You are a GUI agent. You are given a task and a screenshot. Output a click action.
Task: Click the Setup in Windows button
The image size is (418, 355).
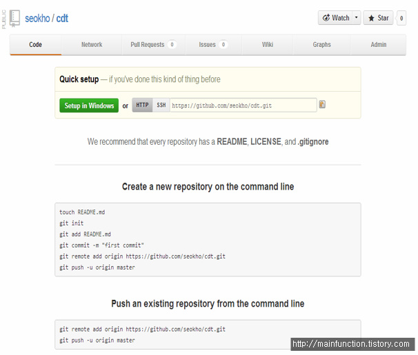point(89,105)
